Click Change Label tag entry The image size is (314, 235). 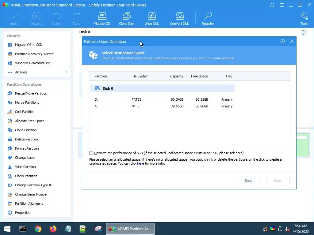tap(25, 158)
